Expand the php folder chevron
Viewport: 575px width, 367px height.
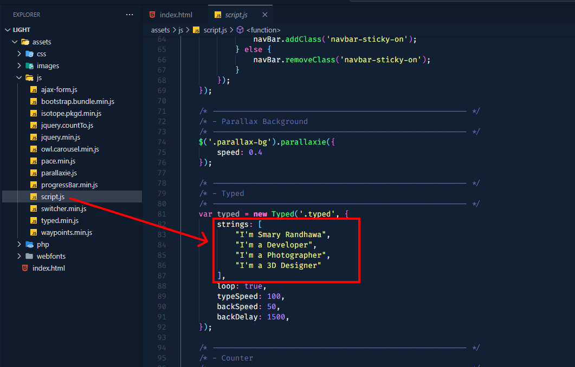(19, 244)
